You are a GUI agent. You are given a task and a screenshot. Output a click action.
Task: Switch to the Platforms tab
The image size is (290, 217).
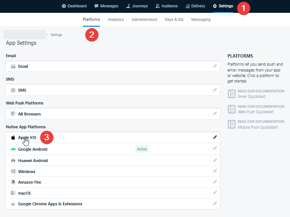coord(91,19)
